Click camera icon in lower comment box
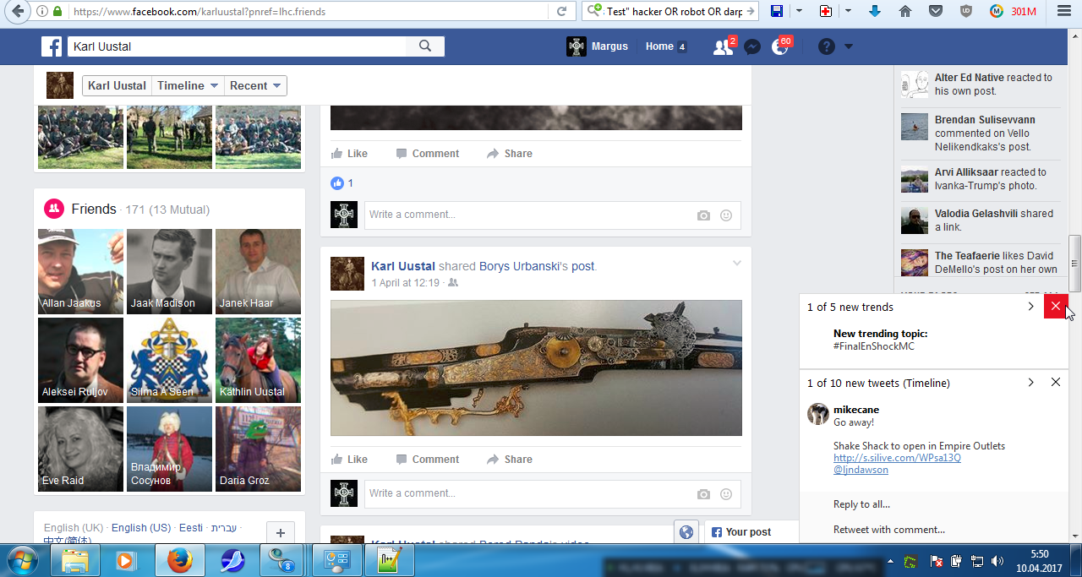 [x=703, y=494]
